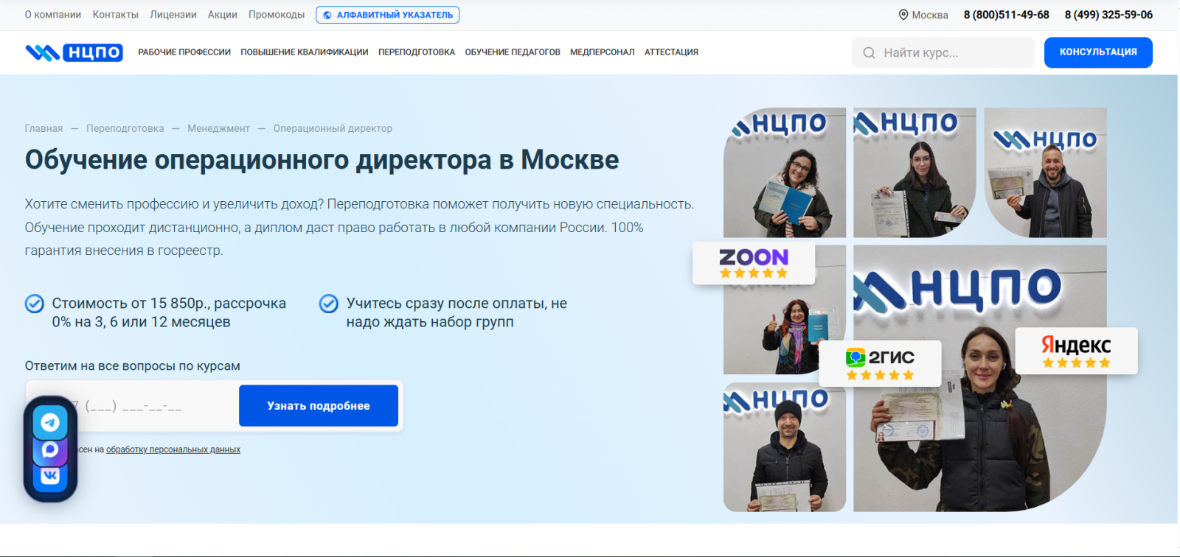Click the location pin icon near Москва
This screenshot has height=557, width=1180.
coord(903,15)
